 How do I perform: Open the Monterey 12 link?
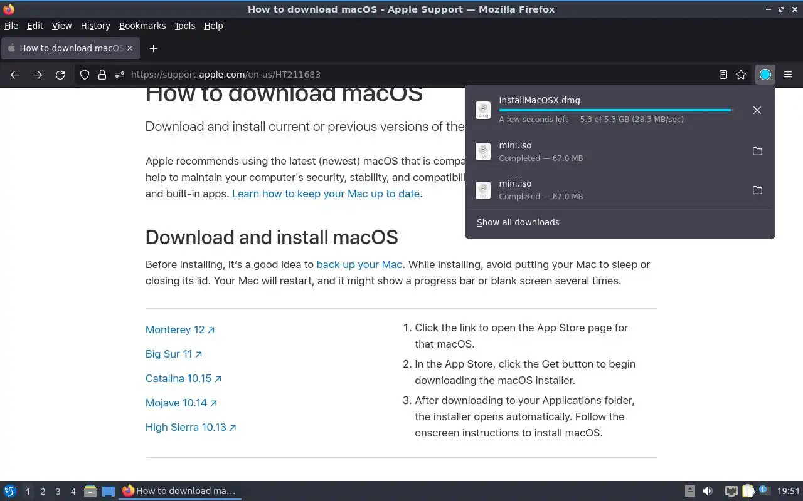180,329
